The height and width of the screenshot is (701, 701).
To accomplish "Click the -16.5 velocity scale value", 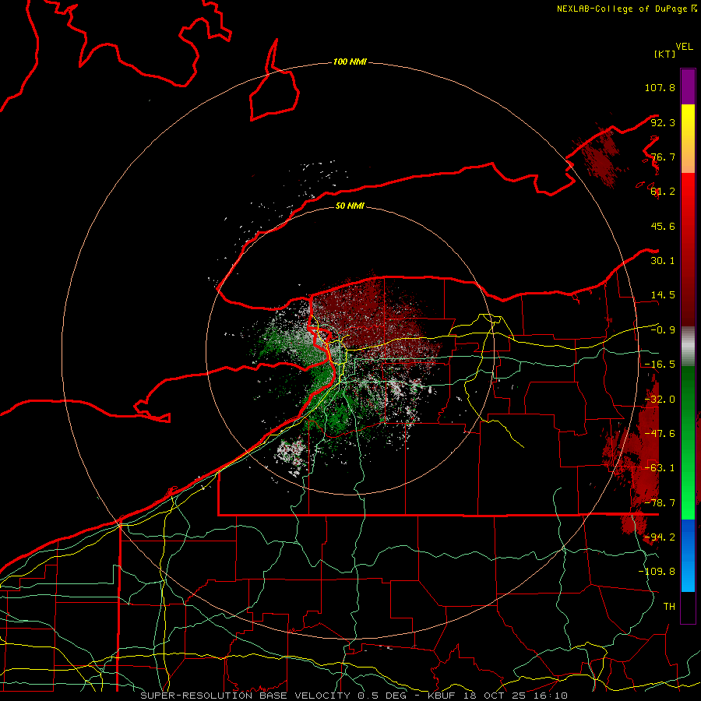I will click(x=660, y=365).
